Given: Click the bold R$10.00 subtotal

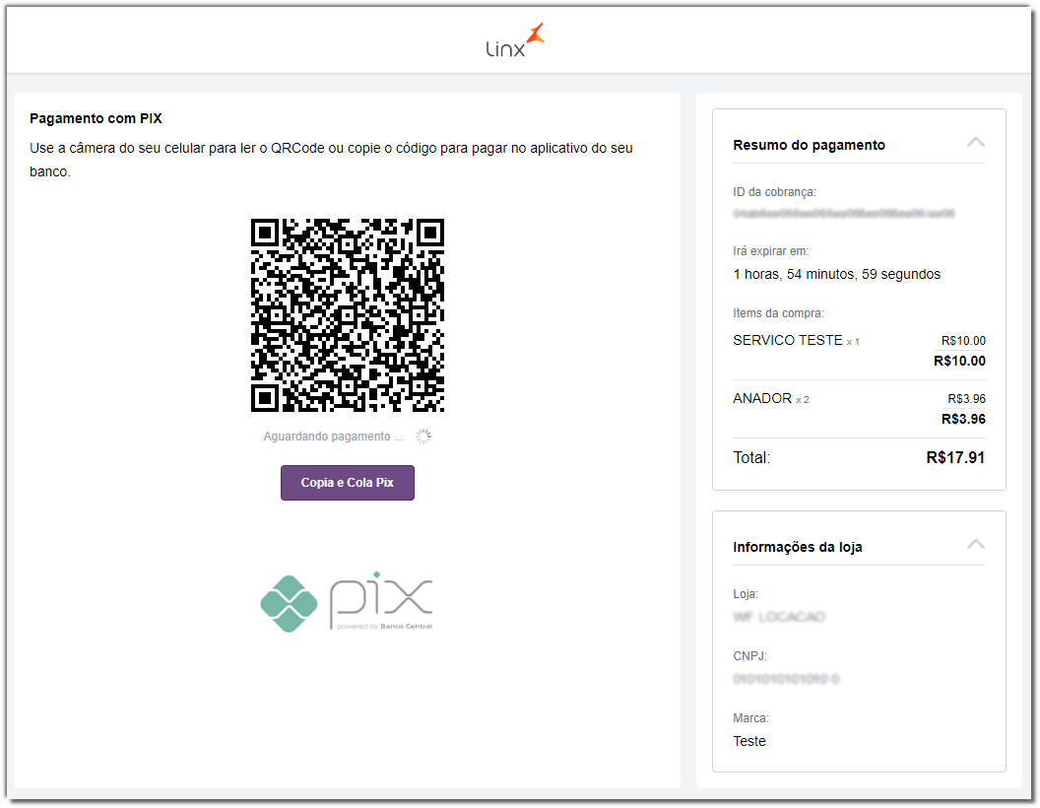Looking at the screenshot, I should 960,362.
